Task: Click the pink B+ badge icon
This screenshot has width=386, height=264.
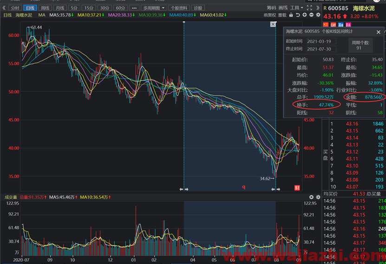Action: [x=348, y=25]
